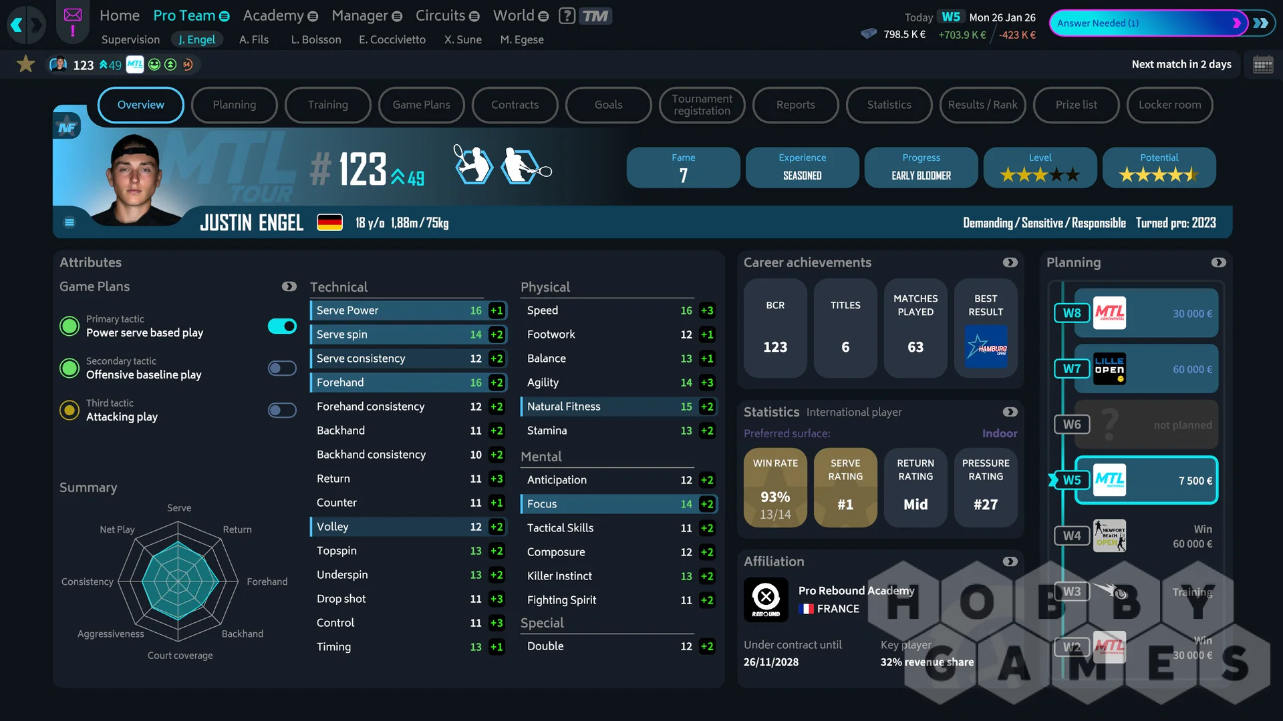This screenshot has height=721, width=1283.
Task: Select player M. Egese
Action: coord(522,39)
